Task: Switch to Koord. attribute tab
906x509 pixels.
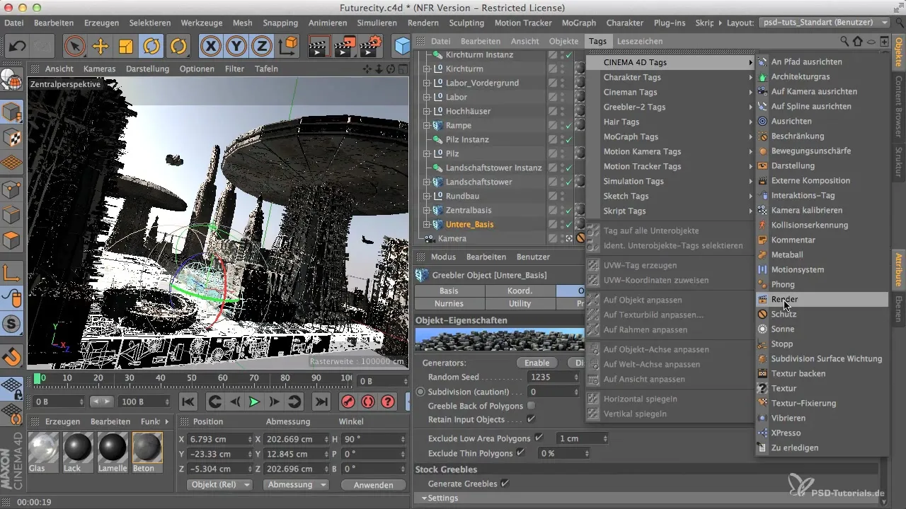Action: click(x=520, y=291)
